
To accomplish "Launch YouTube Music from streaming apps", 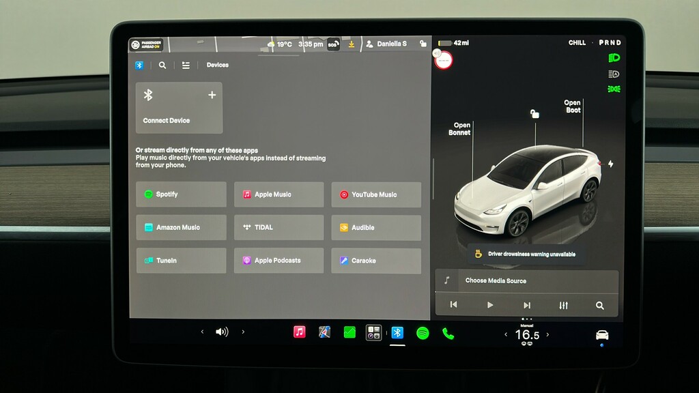I will pyautogui.click(x=376, y=194).
